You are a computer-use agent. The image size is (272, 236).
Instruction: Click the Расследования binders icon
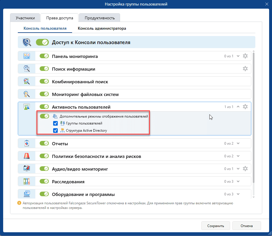point(27,181)
